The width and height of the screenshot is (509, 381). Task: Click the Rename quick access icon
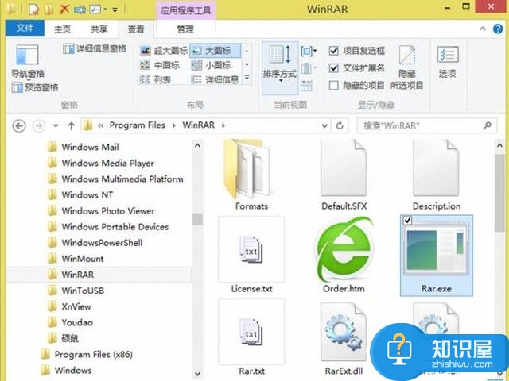[x=80, y=10]
